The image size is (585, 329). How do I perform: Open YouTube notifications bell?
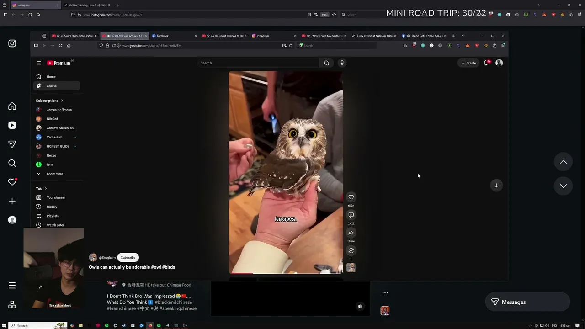486,63
